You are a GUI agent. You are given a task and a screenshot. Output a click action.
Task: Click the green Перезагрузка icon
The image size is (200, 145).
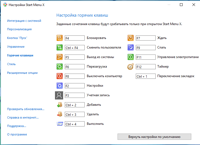[x=60, y=67]
